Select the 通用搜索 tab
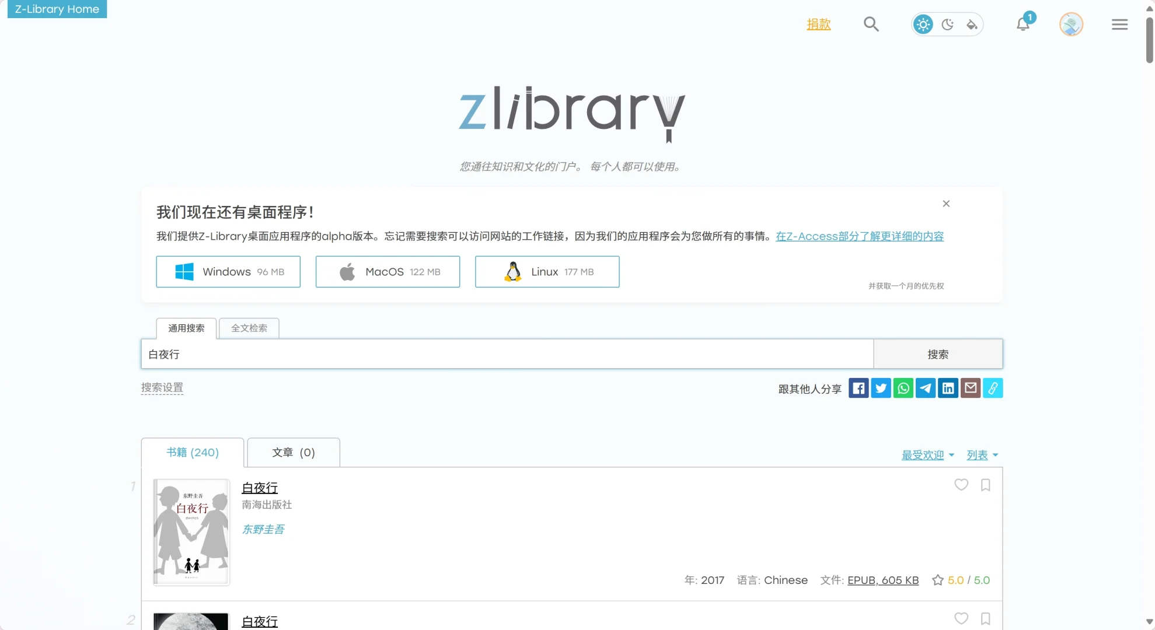The width and height of the screenshot is (1155, 630). [x=186, y=328]
